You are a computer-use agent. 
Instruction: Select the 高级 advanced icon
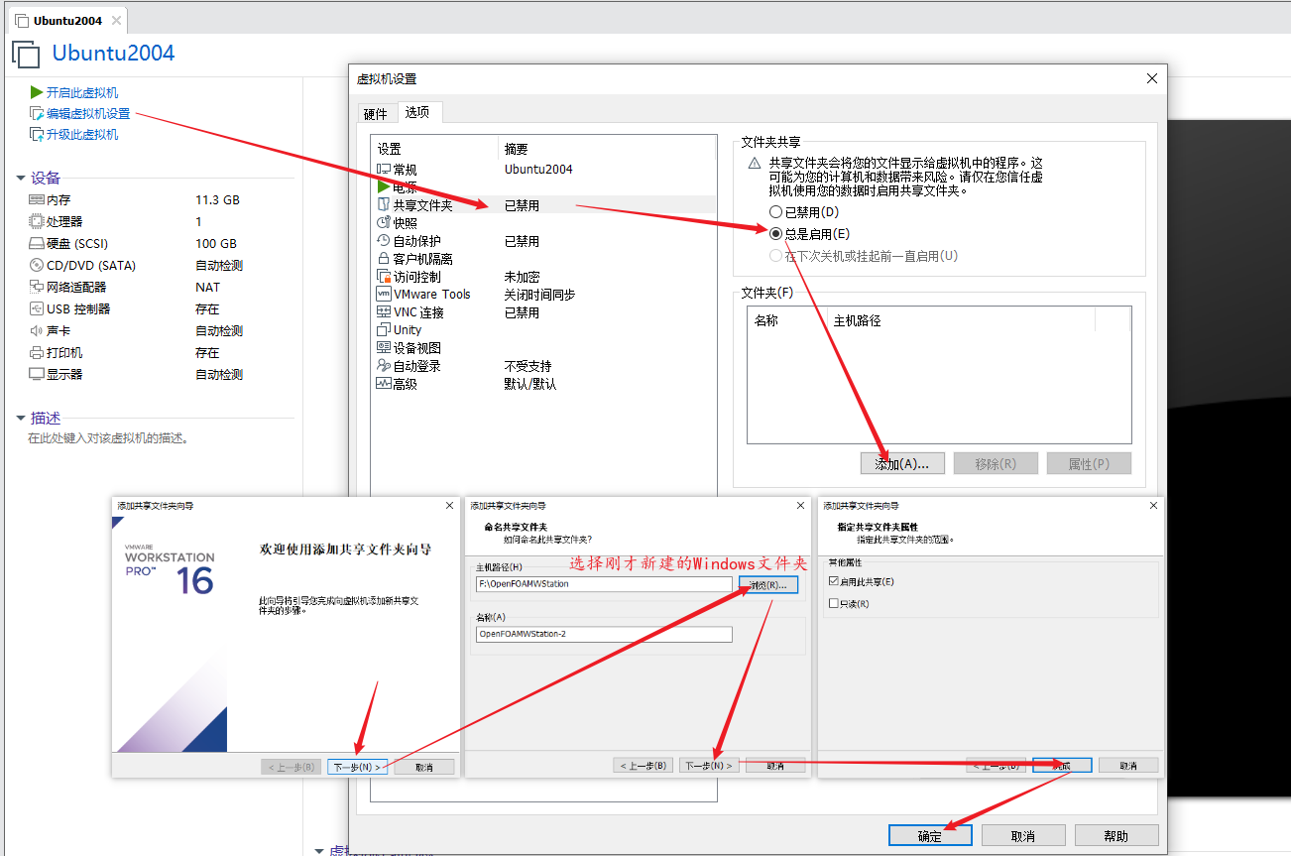pos(385,384)
